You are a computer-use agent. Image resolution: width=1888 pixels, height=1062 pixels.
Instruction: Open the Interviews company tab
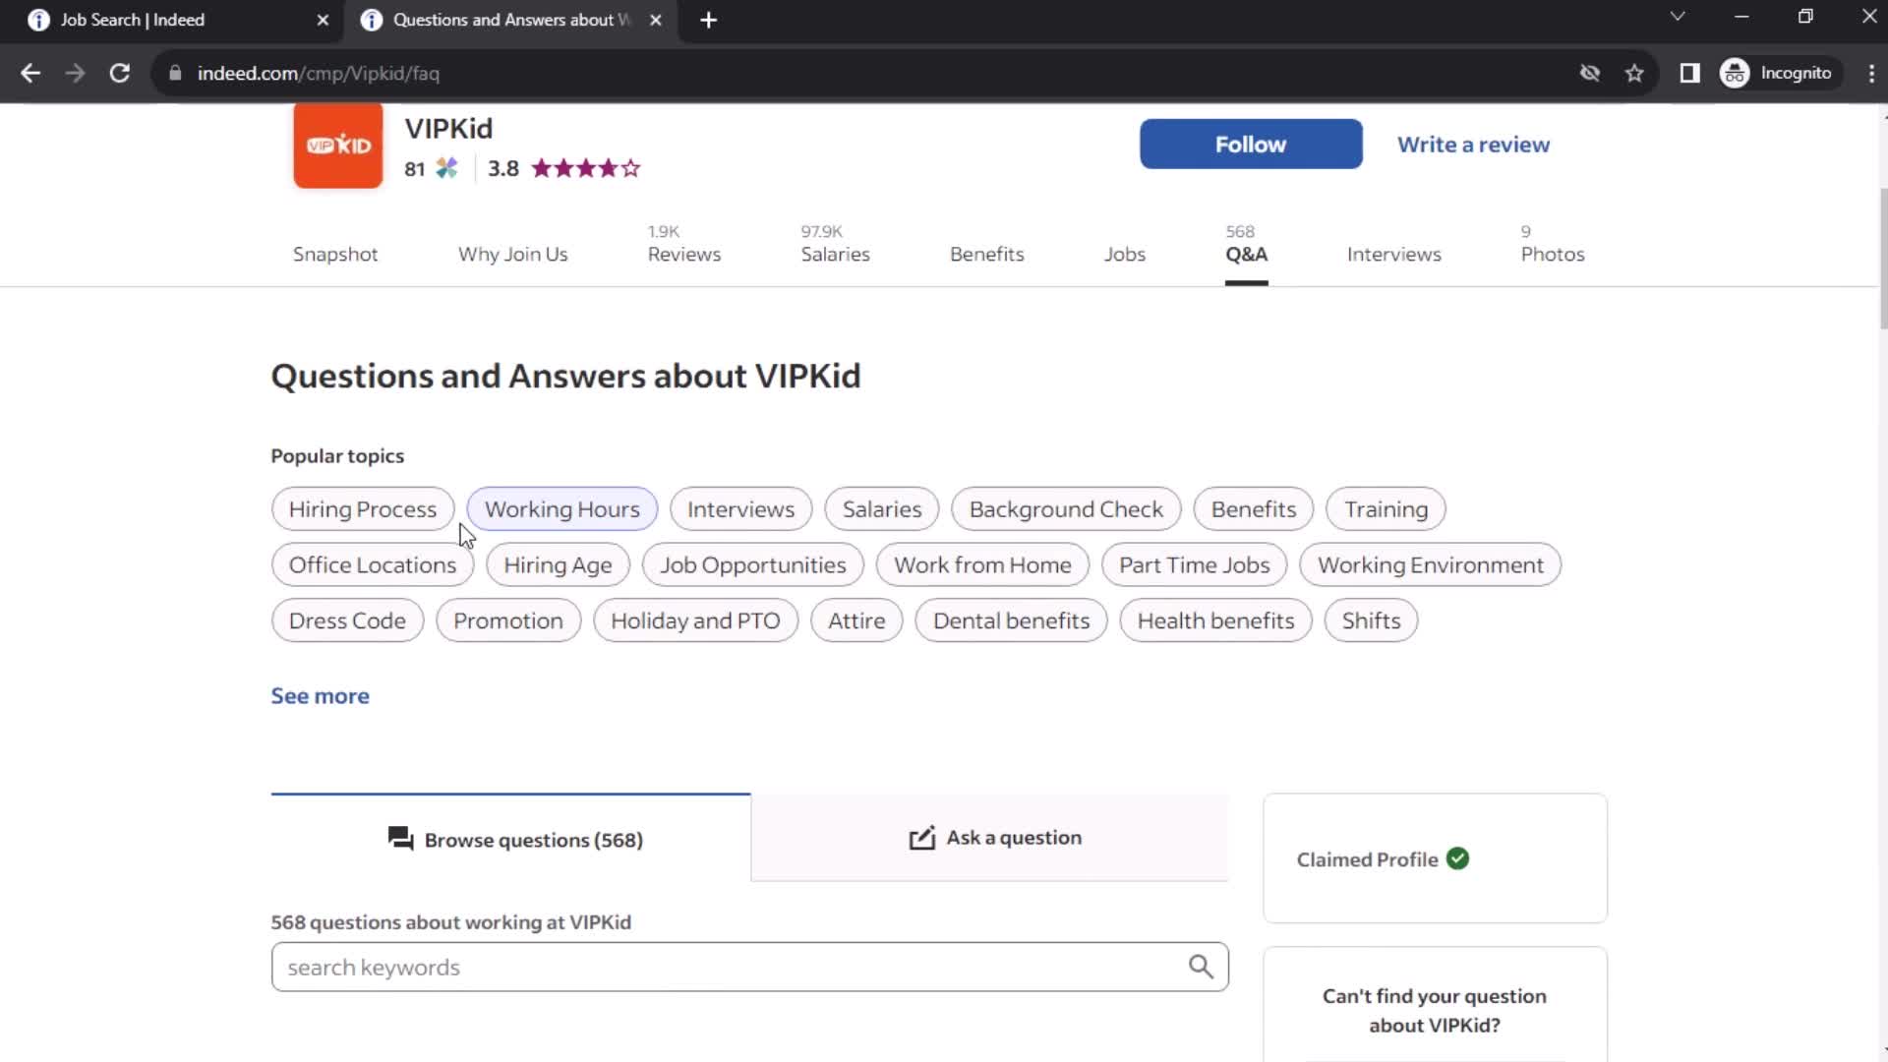(x=1394, y=254)
